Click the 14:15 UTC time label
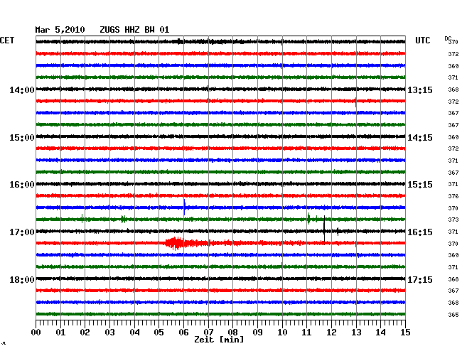462x351 pixels. pyautogui.click(x=420, y=138)
